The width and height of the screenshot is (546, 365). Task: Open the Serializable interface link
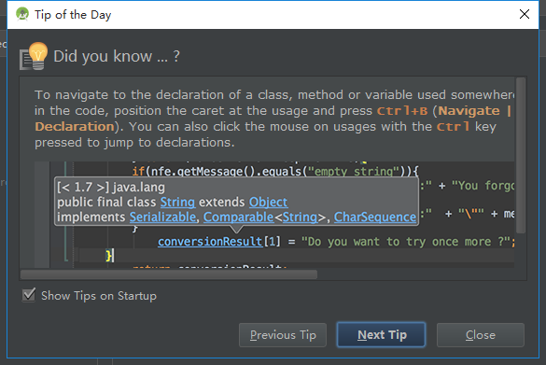pos(162,217)
